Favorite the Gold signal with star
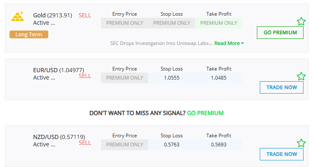 tap(301, 21)
